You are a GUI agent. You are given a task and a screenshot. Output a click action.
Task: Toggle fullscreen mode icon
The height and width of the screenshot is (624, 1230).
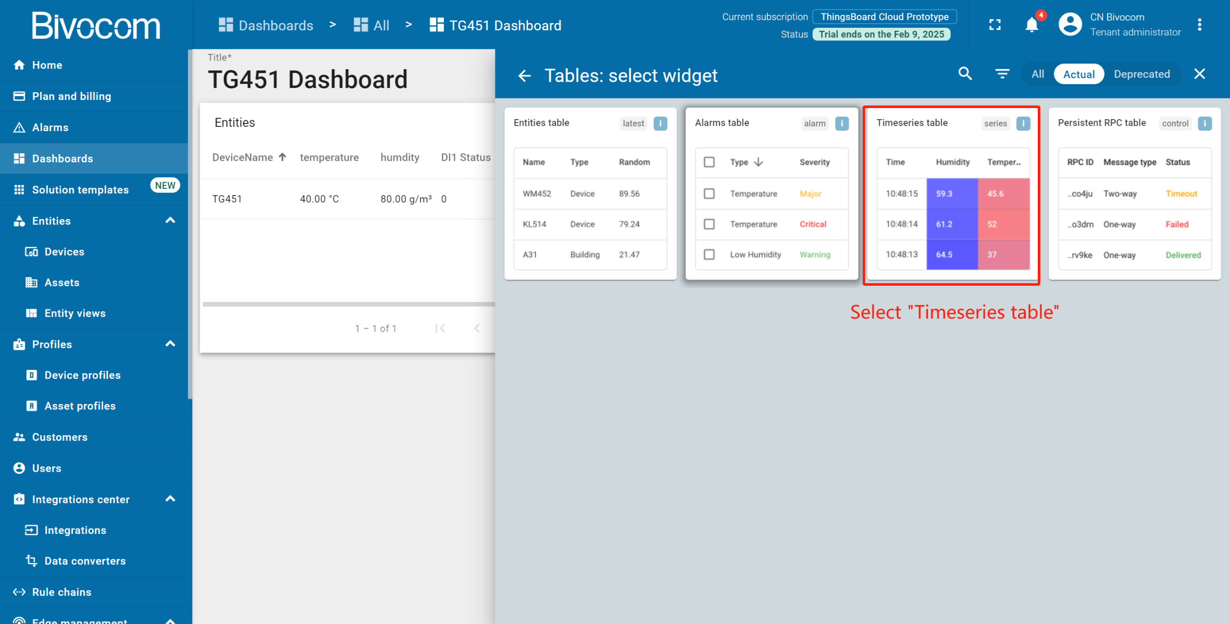click(x=995, y=25)
